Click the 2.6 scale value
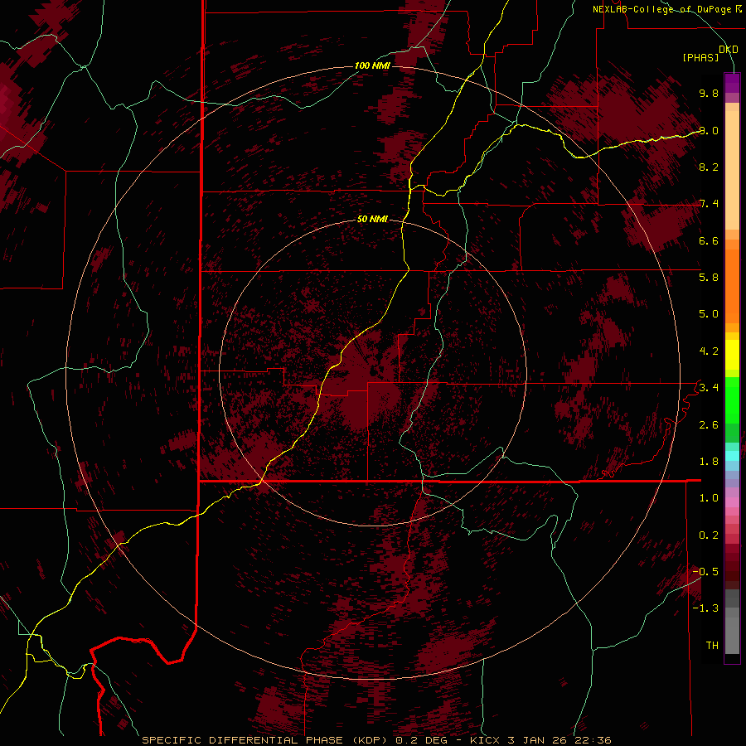 [709, 425]
